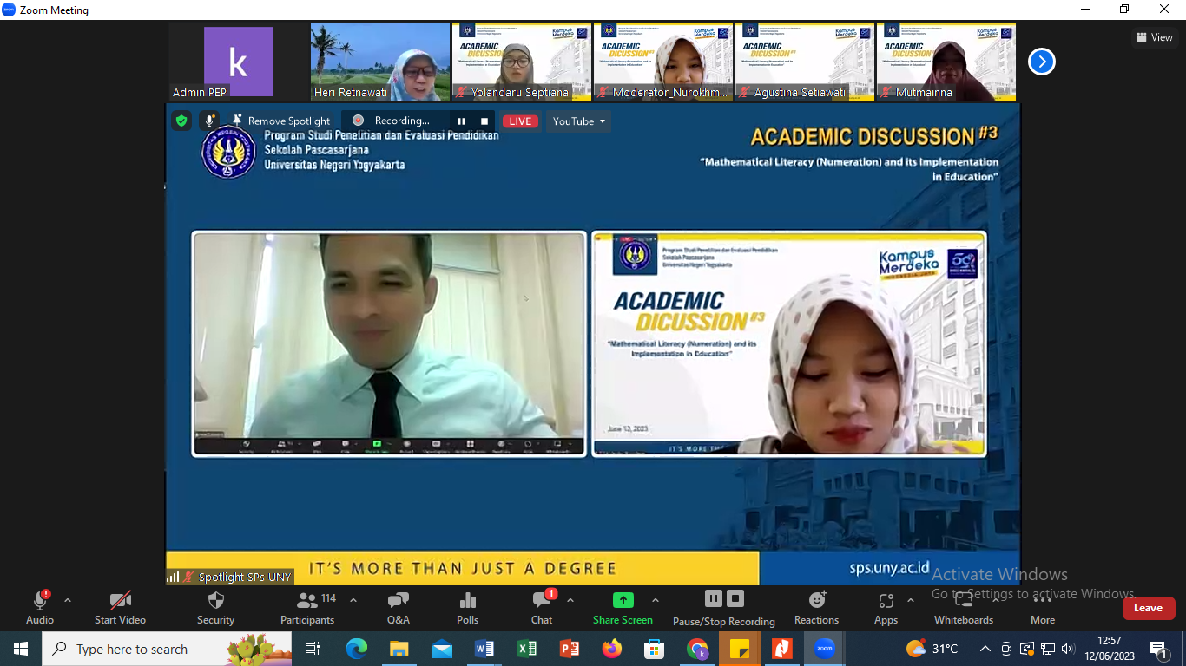Stop recording in the bottom toolbar
Screen dimensions: 1186x666
[x=735, y=598]
